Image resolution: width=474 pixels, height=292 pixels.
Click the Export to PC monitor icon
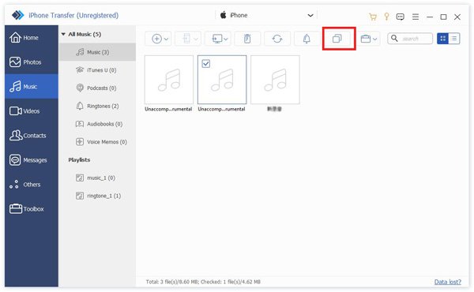click(x=217, y=39)
